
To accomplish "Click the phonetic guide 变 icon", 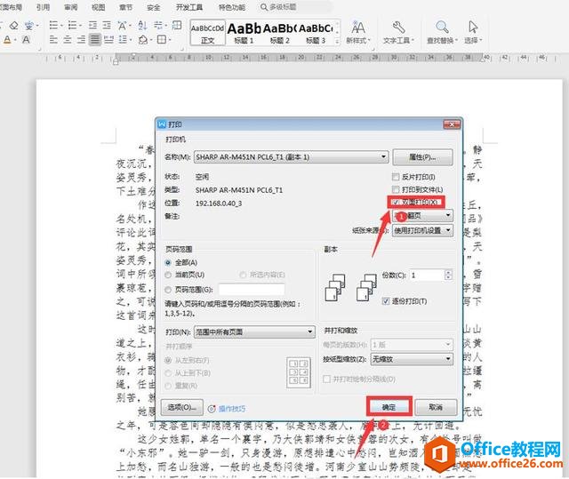I will coord(28,26).
